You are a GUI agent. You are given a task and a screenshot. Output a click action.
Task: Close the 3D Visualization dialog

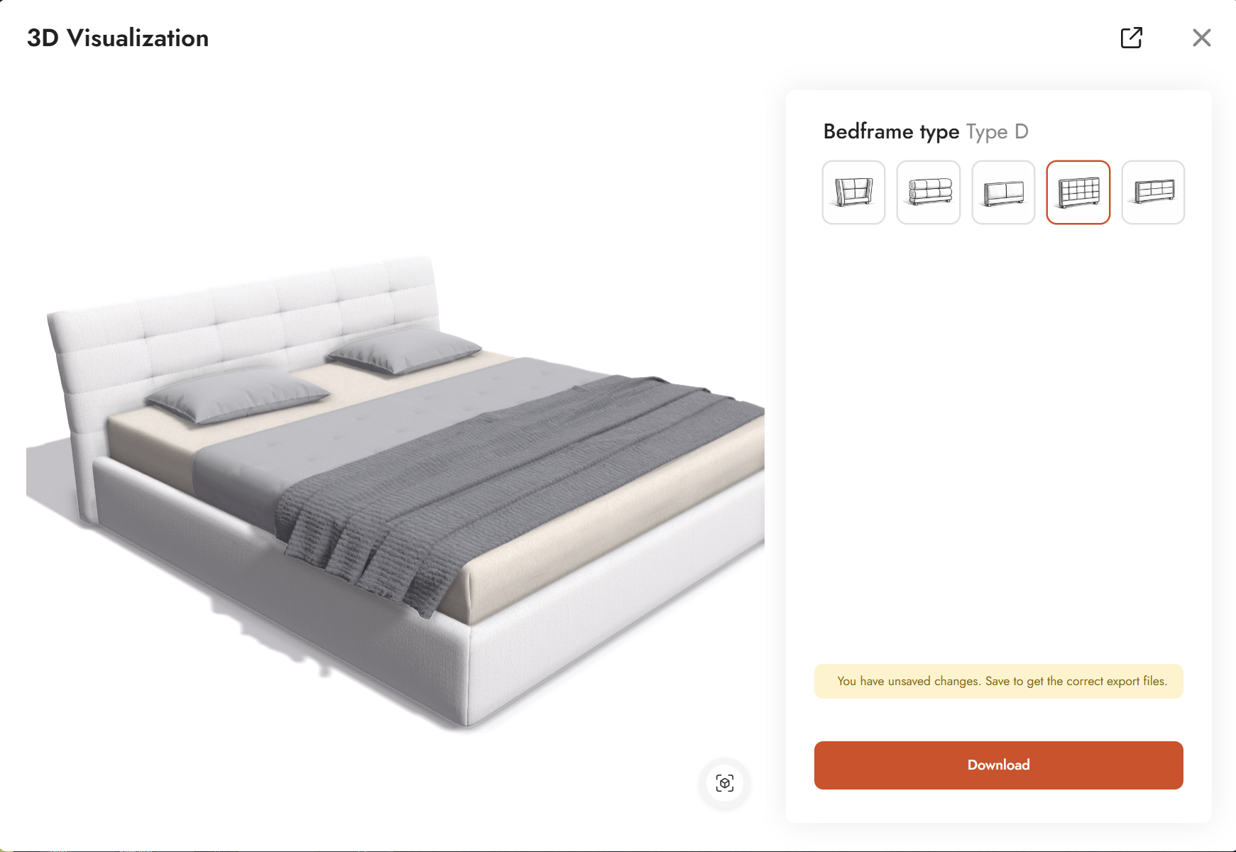(x=1201, y=38)
